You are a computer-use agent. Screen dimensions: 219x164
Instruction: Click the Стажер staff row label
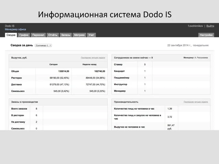point(118,65)
